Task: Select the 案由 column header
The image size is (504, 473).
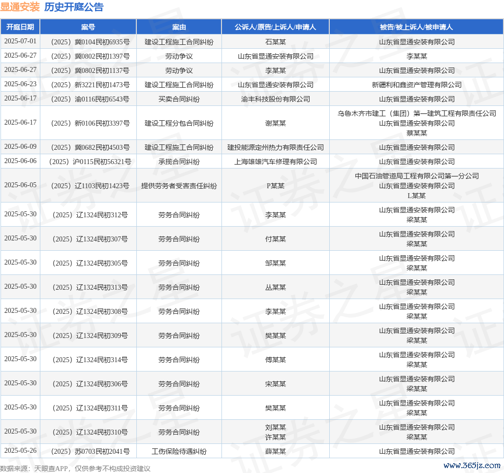Action: click(179, 27)
